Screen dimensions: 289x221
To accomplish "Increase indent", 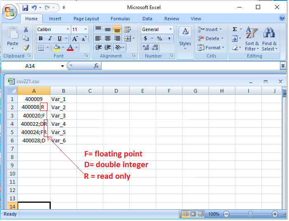I will (108, 48).
